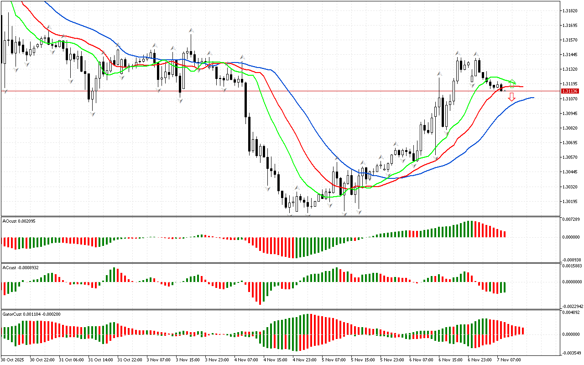Image resolution: width=584 pixels, height=365 pixels.
Task: Click the AOcust indicator label
Action: (x=19, y=221)
